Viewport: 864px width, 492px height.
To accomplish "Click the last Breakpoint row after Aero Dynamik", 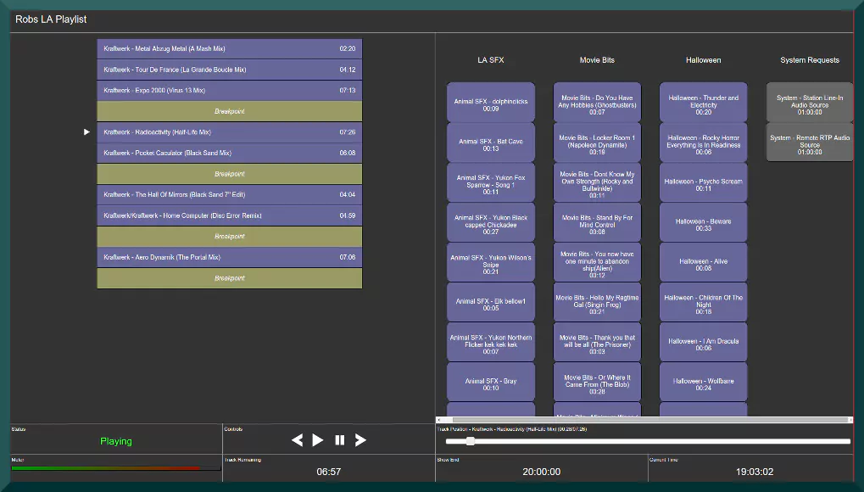I will tap(229, 278).
